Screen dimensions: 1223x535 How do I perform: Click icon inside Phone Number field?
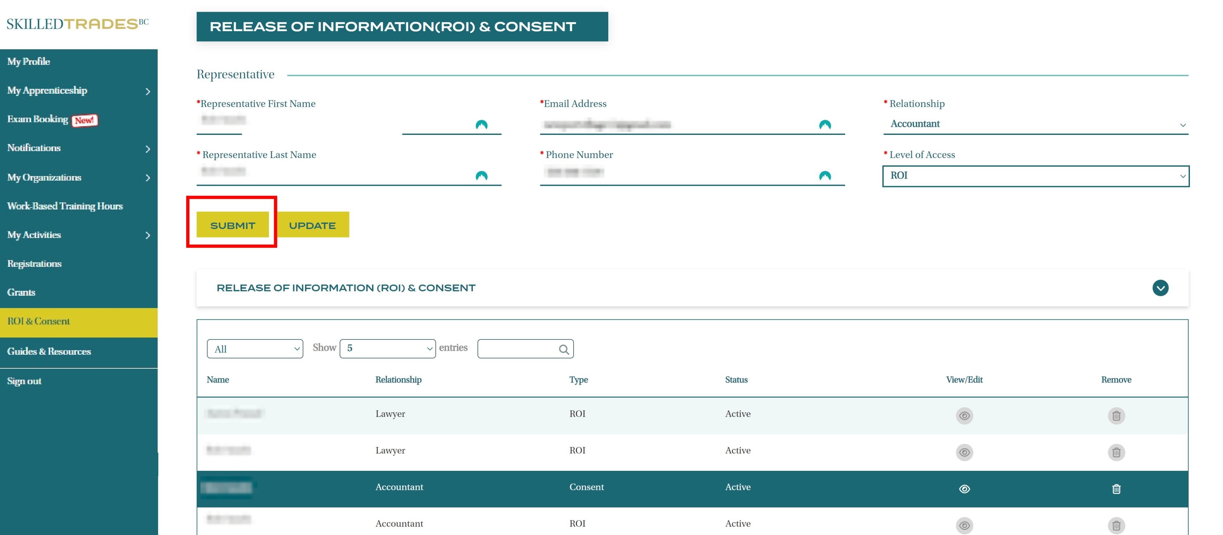coord(825,176)
